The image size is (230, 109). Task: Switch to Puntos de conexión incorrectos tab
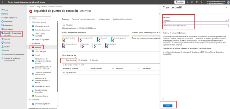click(83, 19)
